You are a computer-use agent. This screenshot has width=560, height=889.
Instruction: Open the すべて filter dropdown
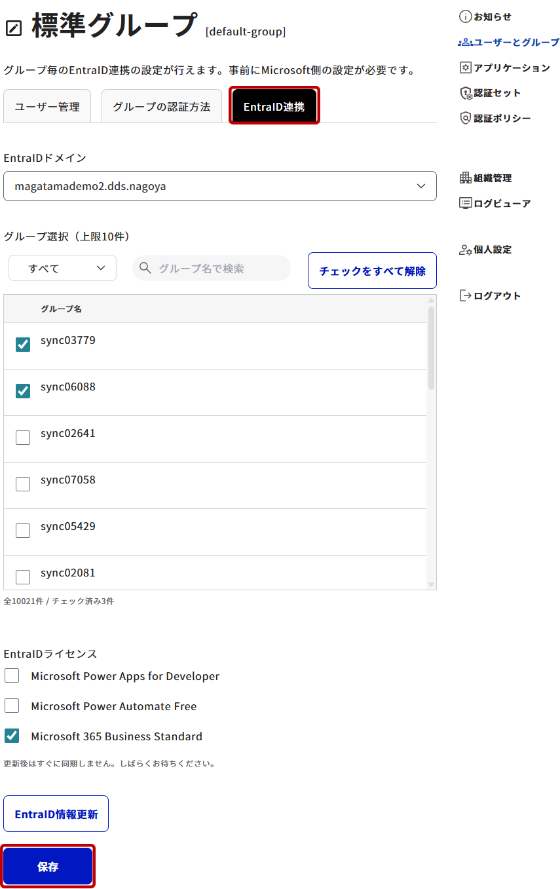point(63,268)
